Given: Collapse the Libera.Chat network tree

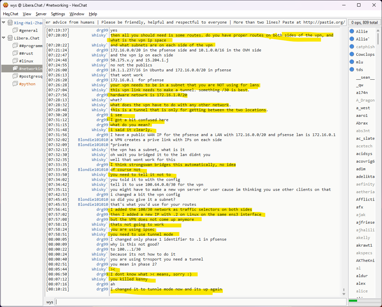Looking at the screenshot, I should point(4,38).
